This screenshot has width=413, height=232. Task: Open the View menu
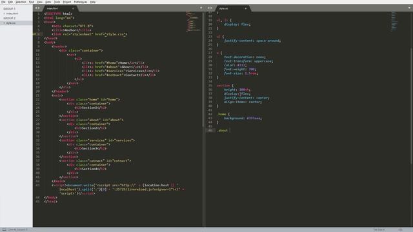(x=39, y=2)
